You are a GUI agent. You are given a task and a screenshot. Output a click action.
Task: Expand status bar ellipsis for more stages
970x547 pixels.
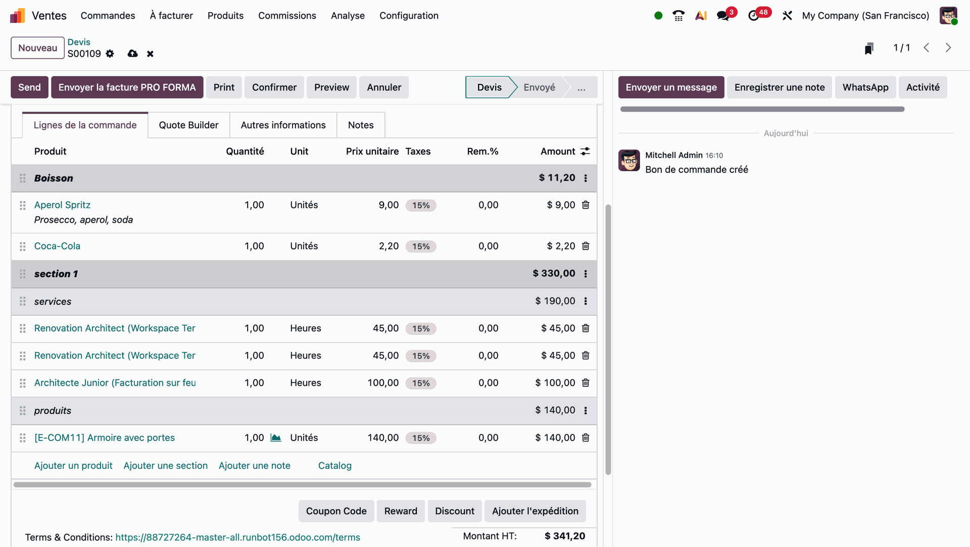581,87
